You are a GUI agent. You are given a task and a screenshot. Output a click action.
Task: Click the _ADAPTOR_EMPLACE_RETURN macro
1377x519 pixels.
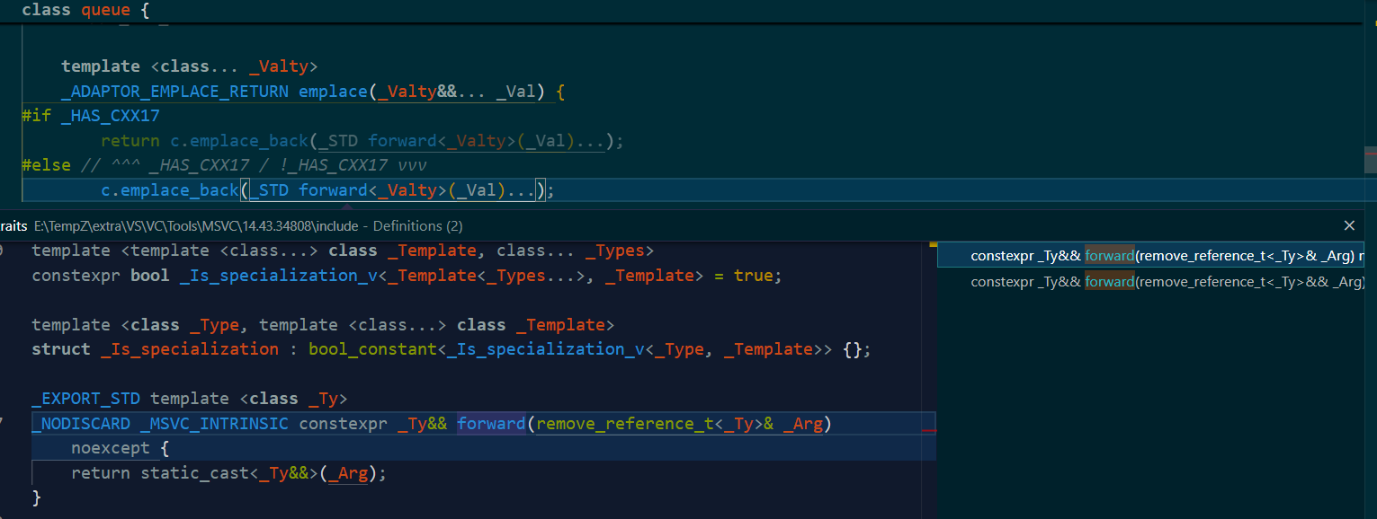[175, 92]
